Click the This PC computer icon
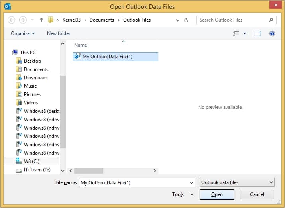 [x=15, y=52]
